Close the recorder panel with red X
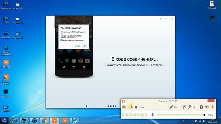 (x=211, y=101)
